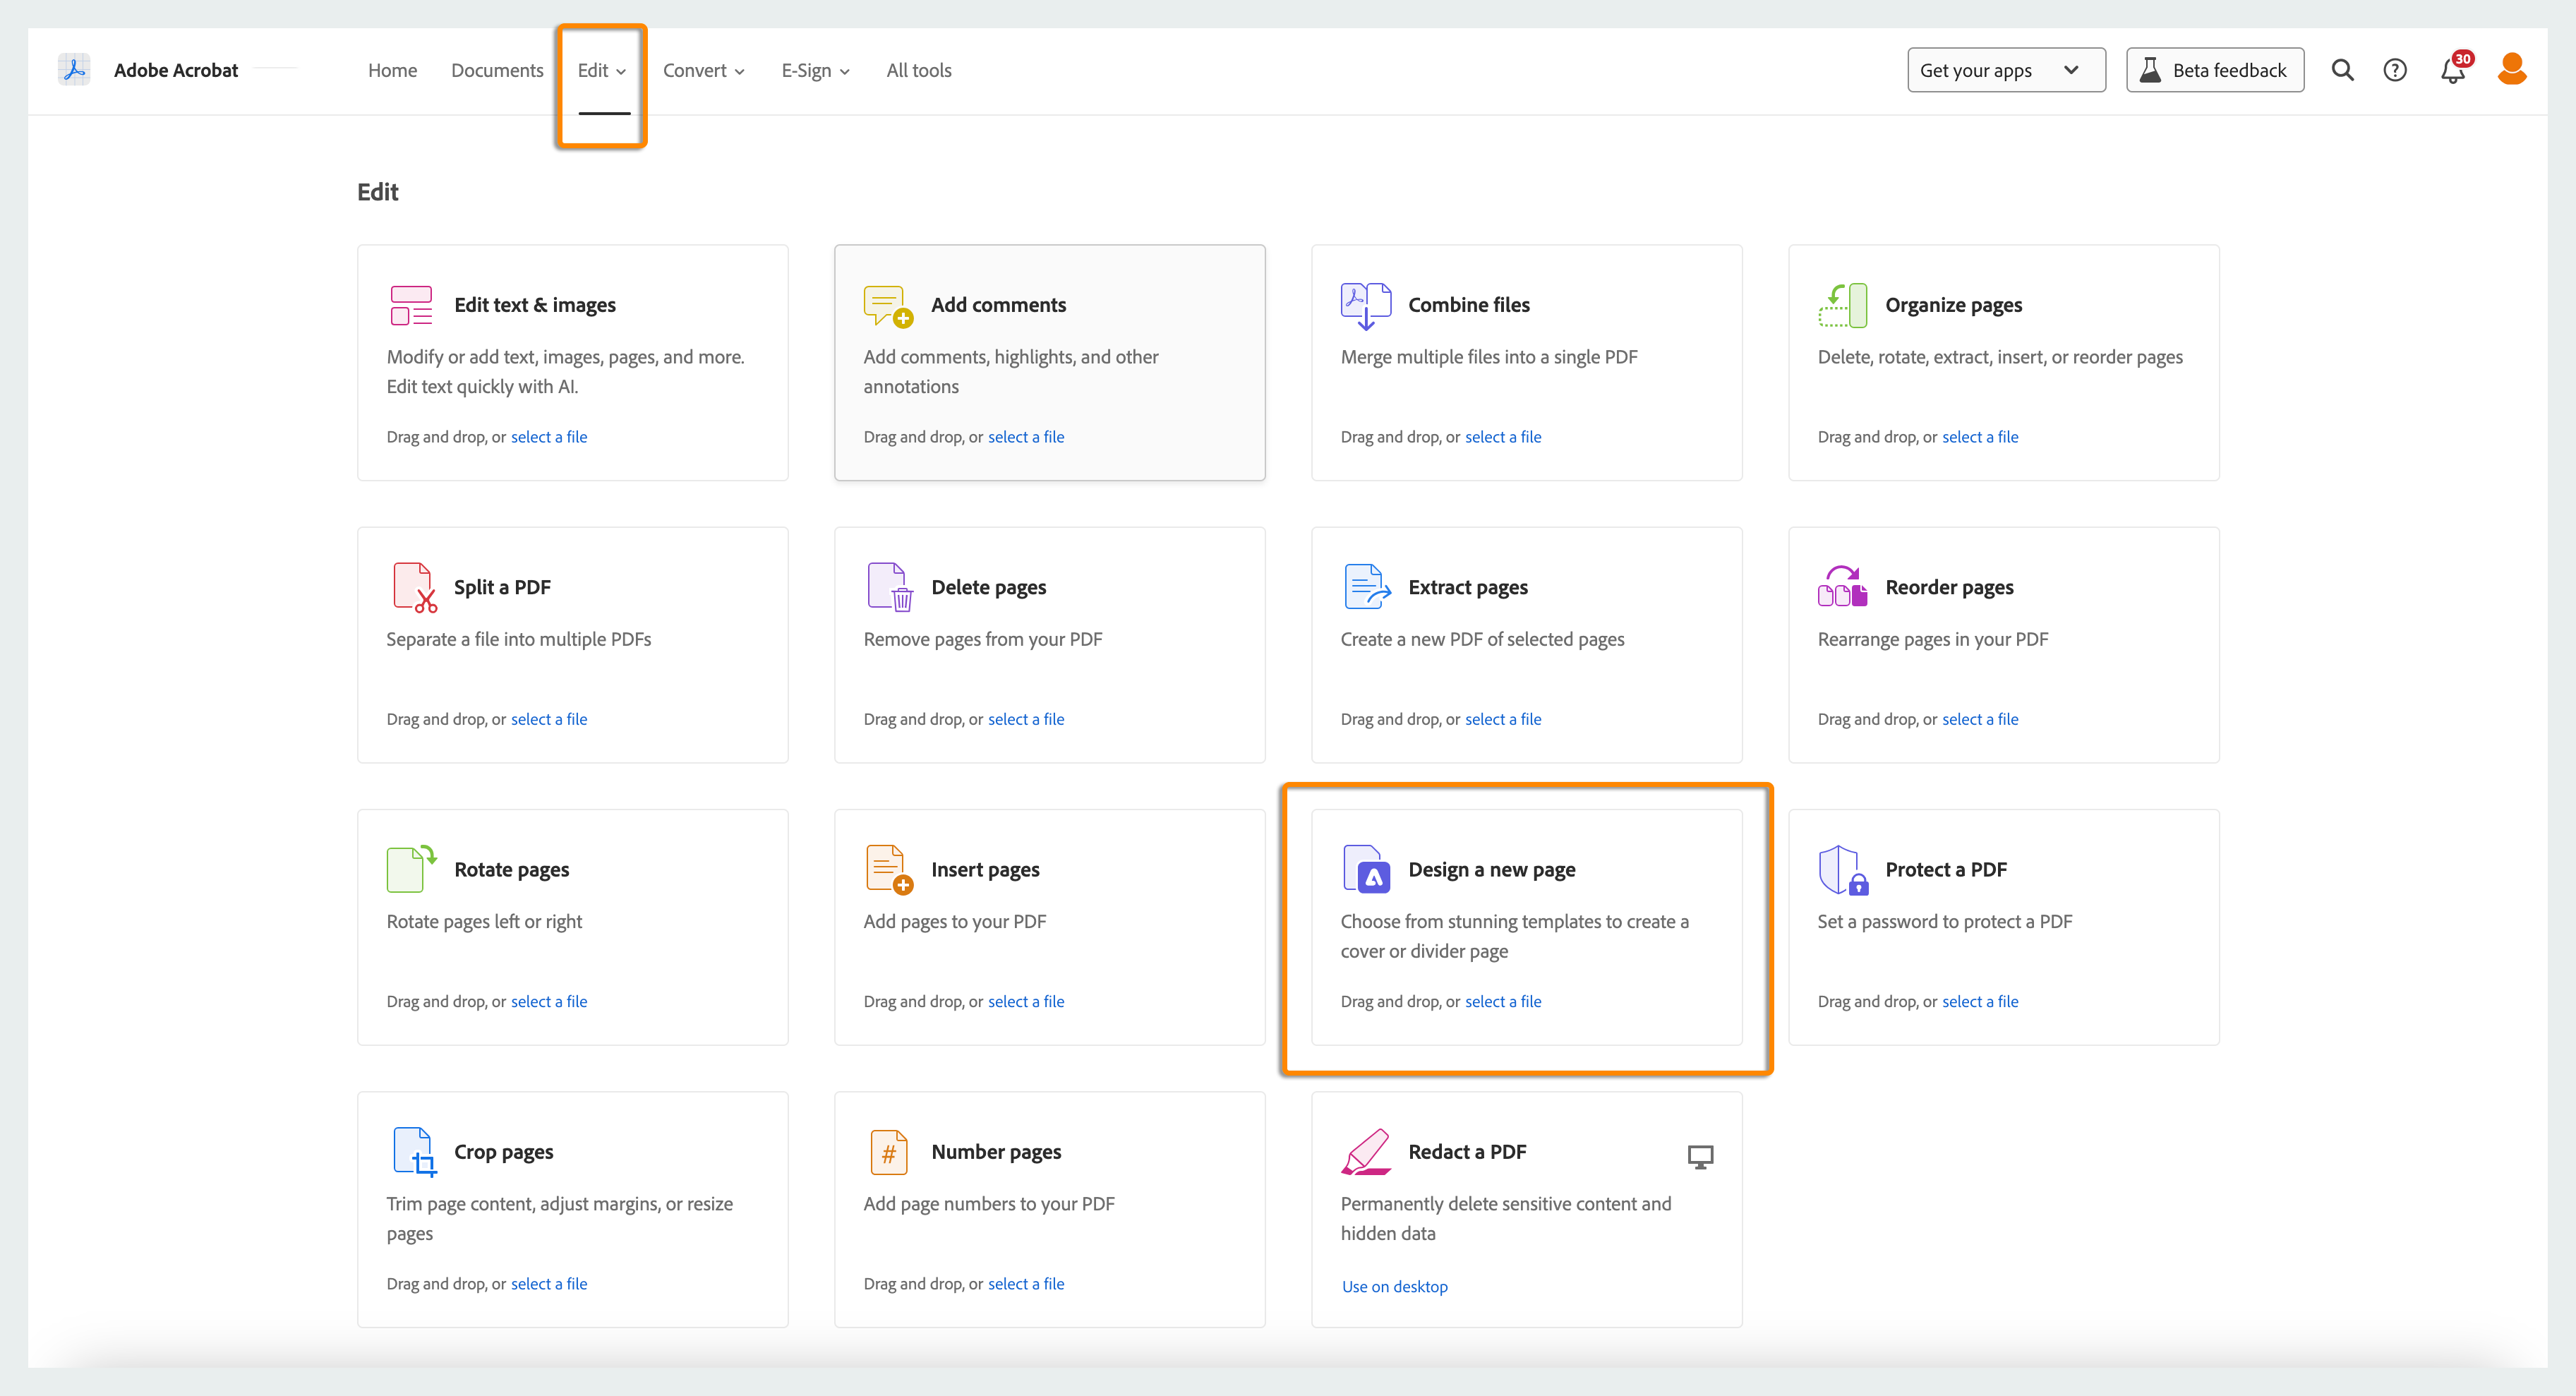
Task: Expand the Edit dropdown menu
Action: [x=602, y=71]
